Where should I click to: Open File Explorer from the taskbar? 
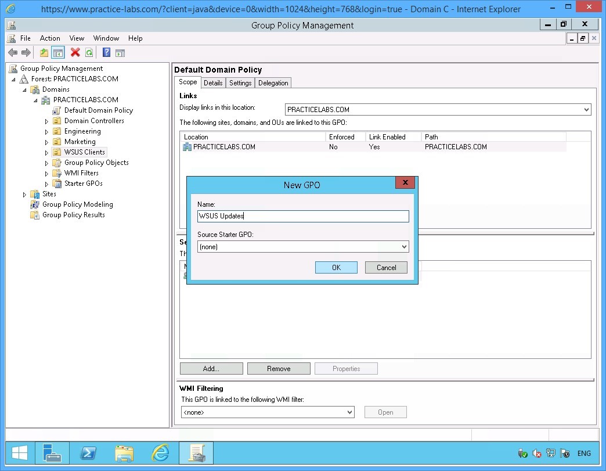(124, 453)
